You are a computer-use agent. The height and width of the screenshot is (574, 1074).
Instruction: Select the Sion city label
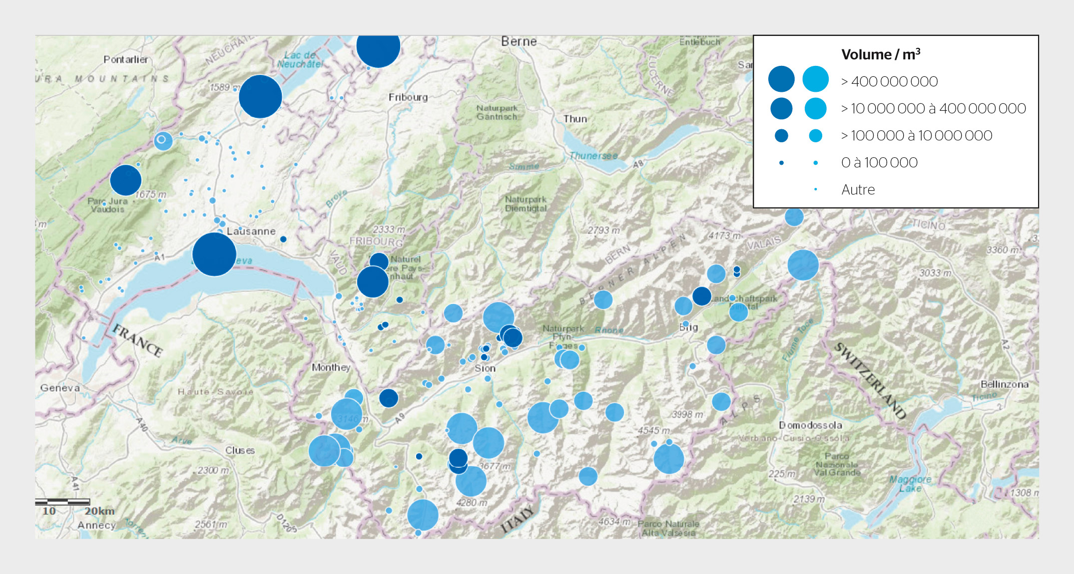point(485,368)
